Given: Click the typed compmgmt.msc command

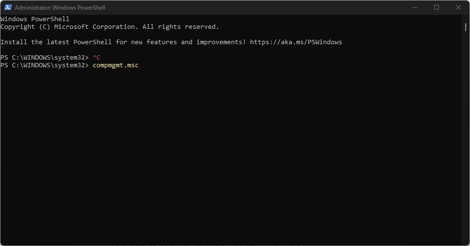Looking at the screenshot, I should [x=115, y=65].
